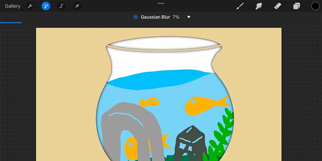Open the Actions menu with the wrench icon
Screen dimensions: 322x161
30,6
